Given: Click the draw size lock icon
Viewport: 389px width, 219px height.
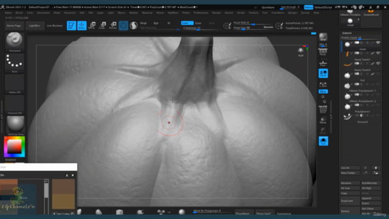Looking at the screenshot, I should point(227,26).
